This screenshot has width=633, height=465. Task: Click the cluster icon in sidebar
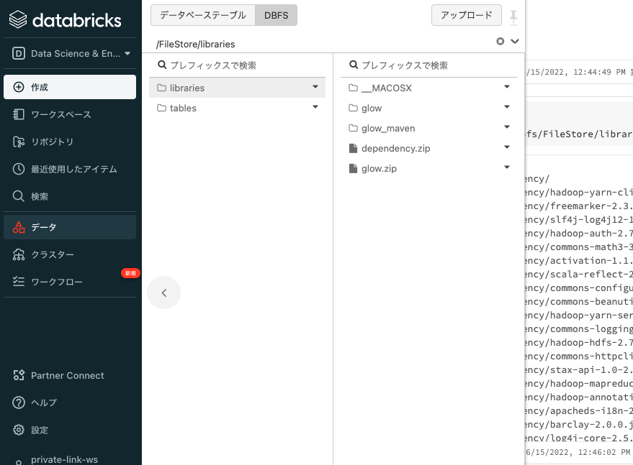tap(19, 254)
